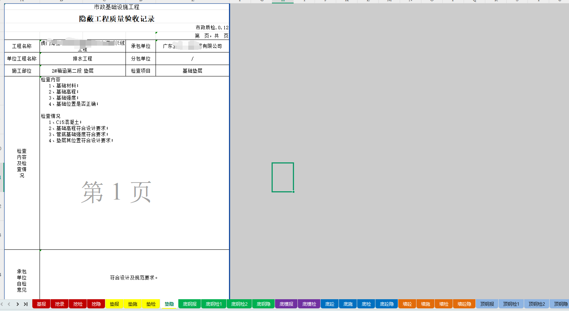Screen dimensions: 569x311
Task: Go to the 顶钢报 sheet tab
Action: click(487, 304)
